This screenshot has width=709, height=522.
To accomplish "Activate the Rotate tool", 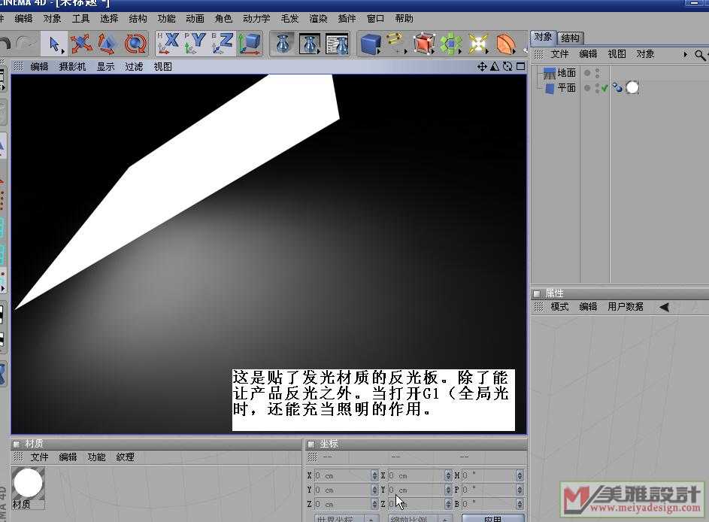I will (135, 44).
